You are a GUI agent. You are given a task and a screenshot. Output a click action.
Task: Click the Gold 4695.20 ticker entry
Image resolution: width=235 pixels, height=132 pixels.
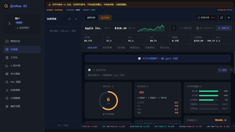click(x=140, y=126)
